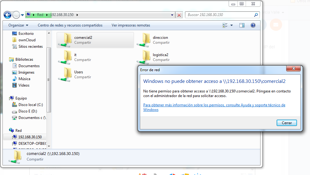Go back with the blue Back arrow
The height and width of the screenshot is (175, 310).
[x=7, y=15]
